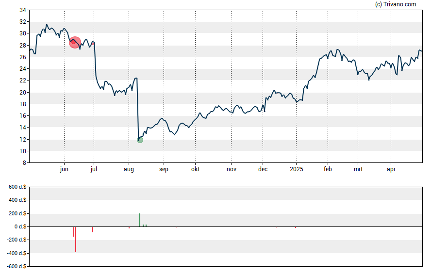The height and width of the screenshot is (274, 431).
Task: Click the 'mrt' month label
Action: click(358, 169)
